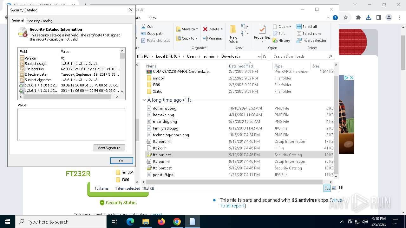Open Task View on the taskbar
Image resolution: width=406 pixels, height=228 pixels.
coord(115,222)
